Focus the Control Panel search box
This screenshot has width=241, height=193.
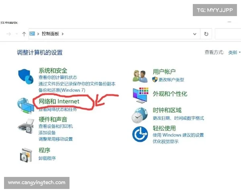[x=228, y=34]
